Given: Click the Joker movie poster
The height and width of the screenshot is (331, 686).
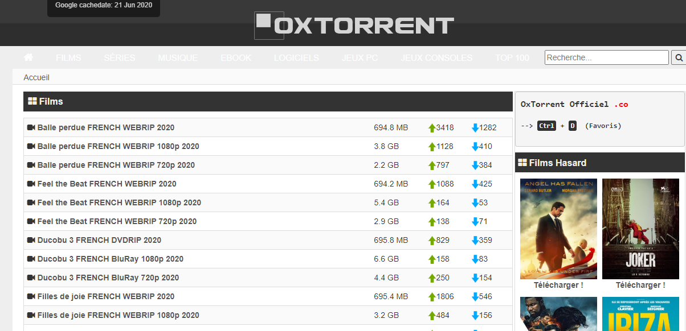Looking at the screenshot, I should click(640, 229).
